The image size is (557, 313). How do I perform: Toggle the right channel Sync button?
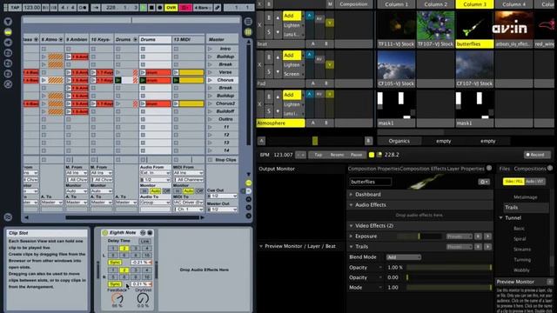(114, 284)
